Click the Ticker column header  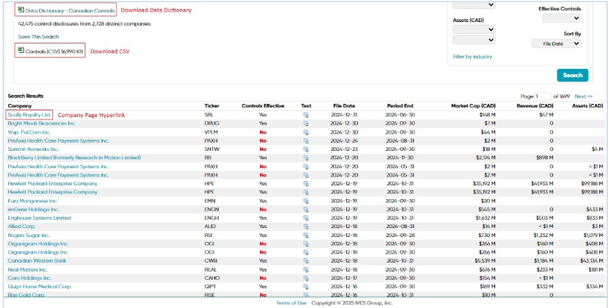point(212,106)
